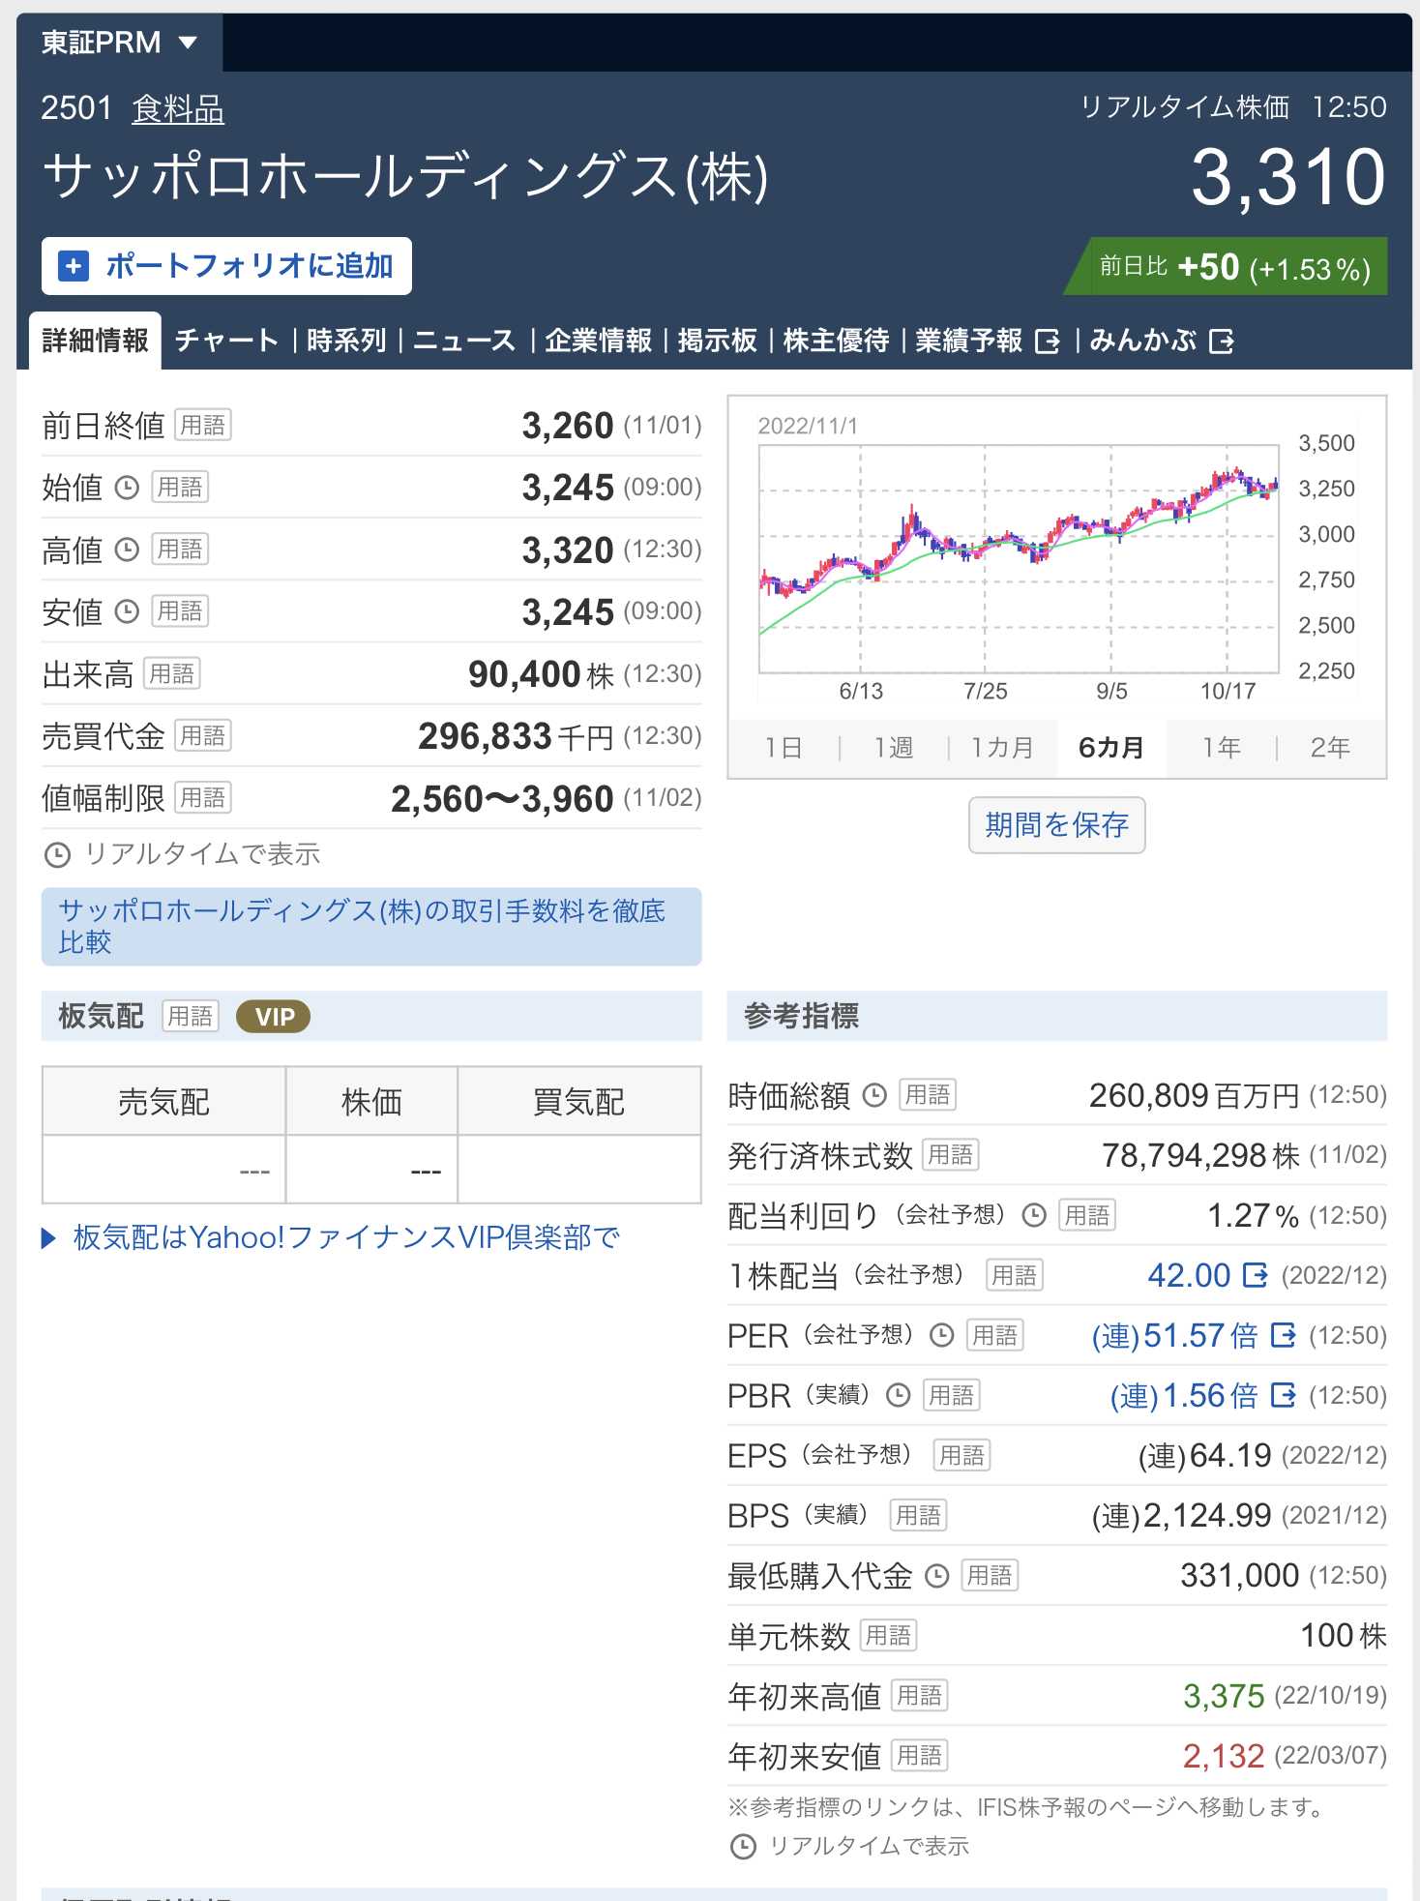Click the clock icon beside PER
Screen dimensions: 1420x1901
tap(941, 1336)
